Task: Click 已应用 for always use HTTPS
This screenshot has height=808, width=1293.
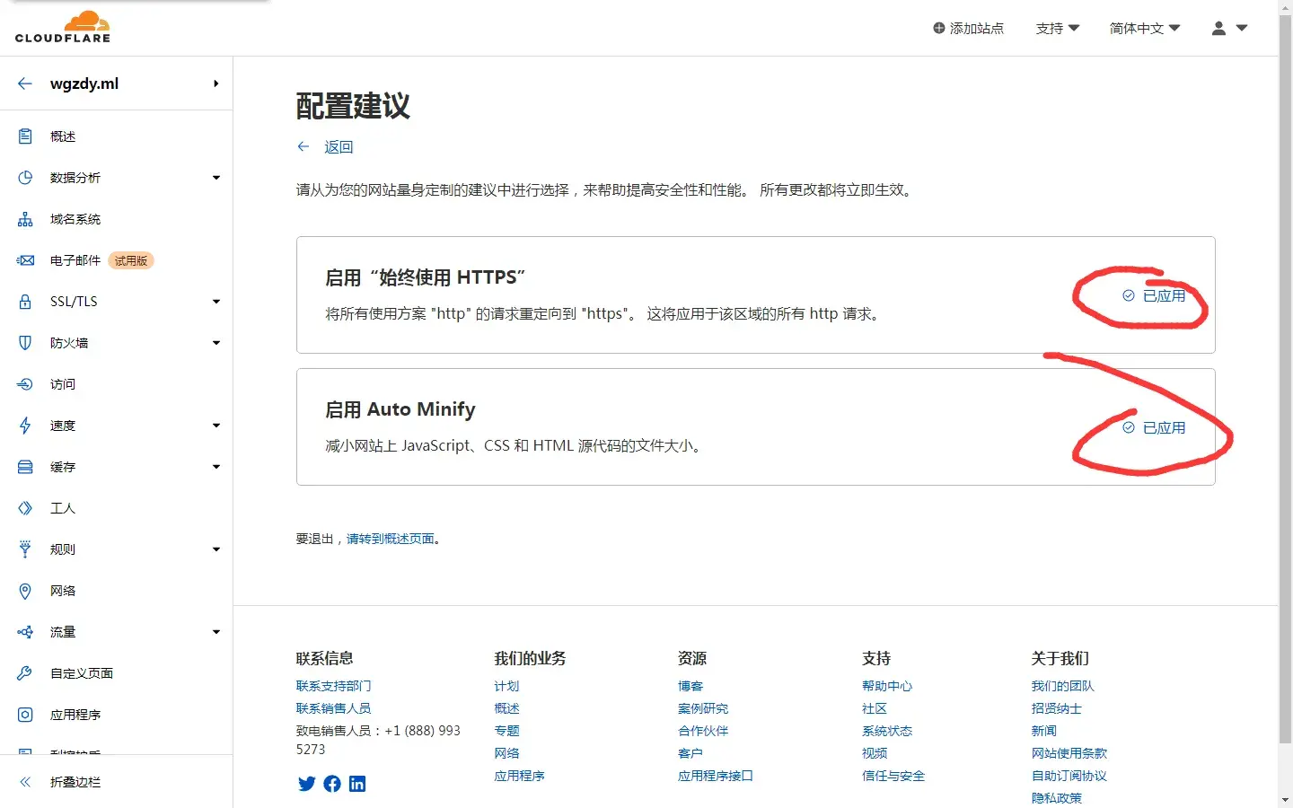Action: tap(1154, 295)
